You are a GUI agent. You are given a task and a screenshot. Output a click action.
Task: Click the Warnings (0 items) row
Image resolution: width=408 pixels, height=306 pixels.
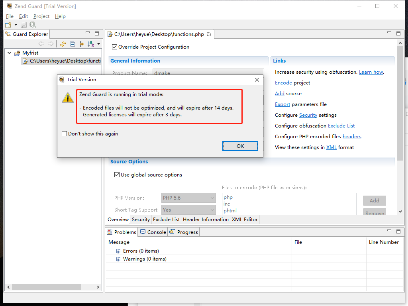(145, 259)
